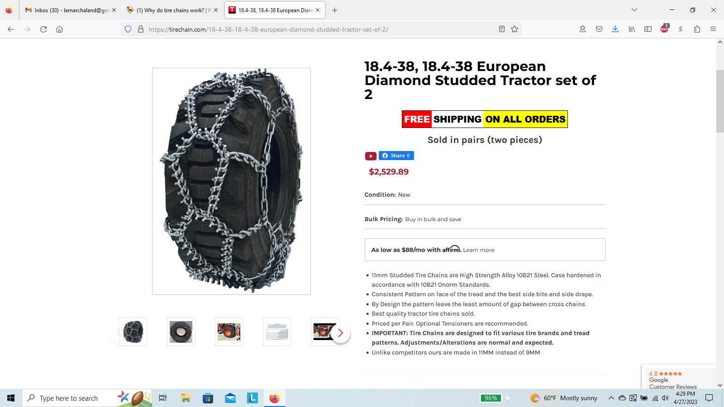This screenshot has width=724, height=407.
Task: Open the Firefox downloads panel
Action: point(615,29)
